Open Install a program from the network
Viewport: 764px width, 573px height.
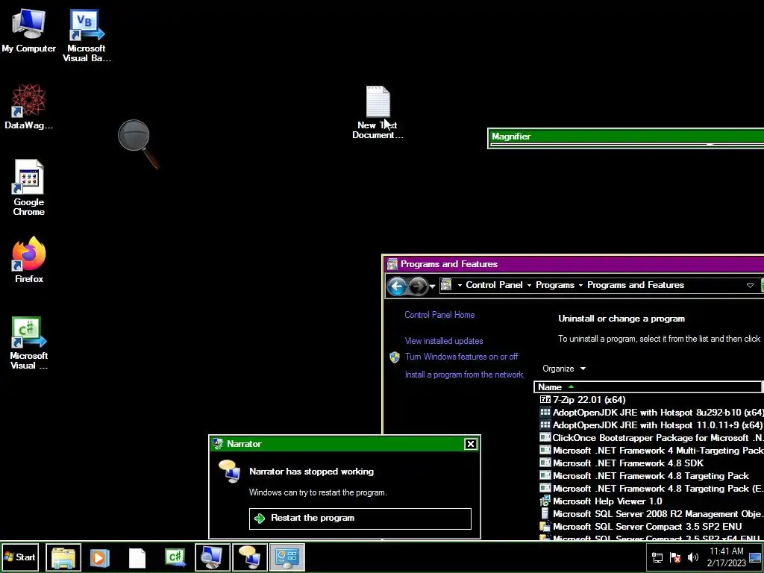[x=464, y=375]
